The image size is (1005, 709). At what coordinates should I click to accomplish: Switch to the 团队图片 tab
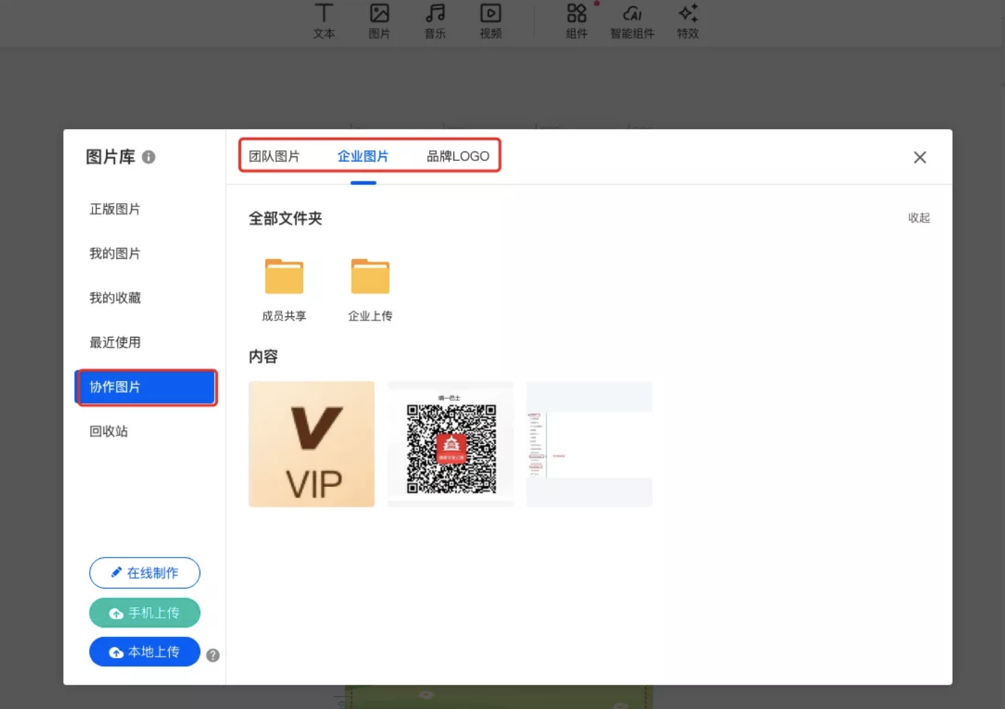click(274, 156)
